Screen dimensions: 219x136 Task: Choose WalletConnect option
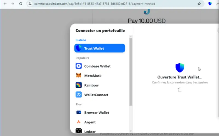[x=100, y=95]
